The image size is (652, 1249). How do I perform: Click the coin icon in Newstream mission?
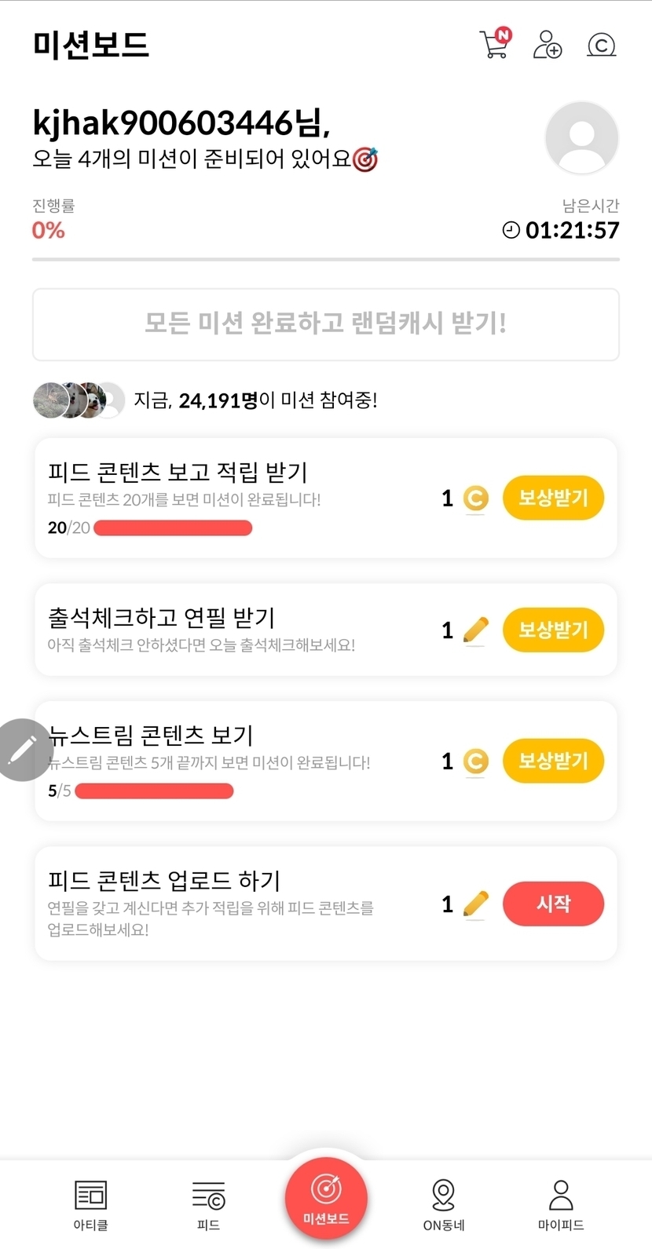tap(475, 761)
